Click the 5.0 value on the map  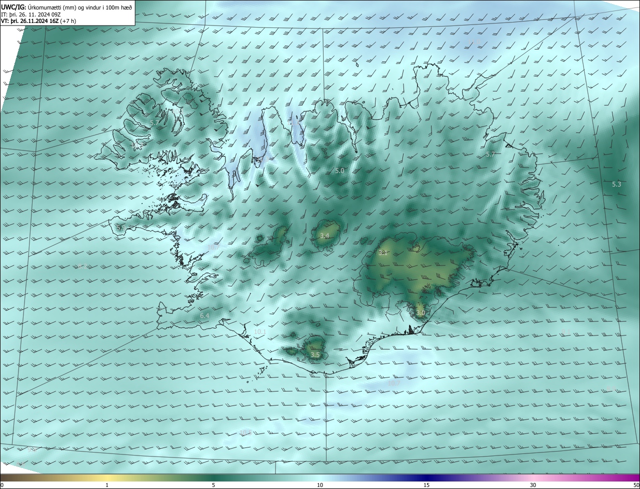(339, 171)
